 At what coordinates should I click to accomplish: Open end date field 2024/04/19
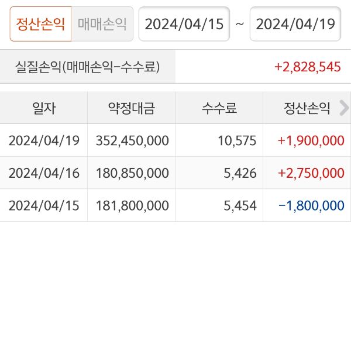coord(295,24)
